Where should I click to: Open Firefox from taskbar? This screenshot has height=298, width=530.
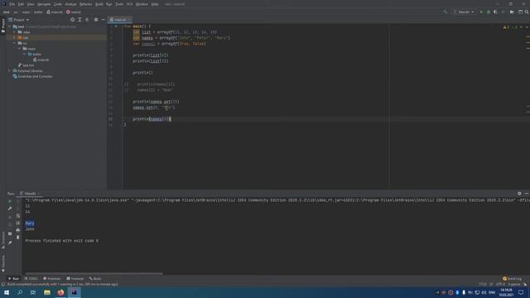coord(60,292)
